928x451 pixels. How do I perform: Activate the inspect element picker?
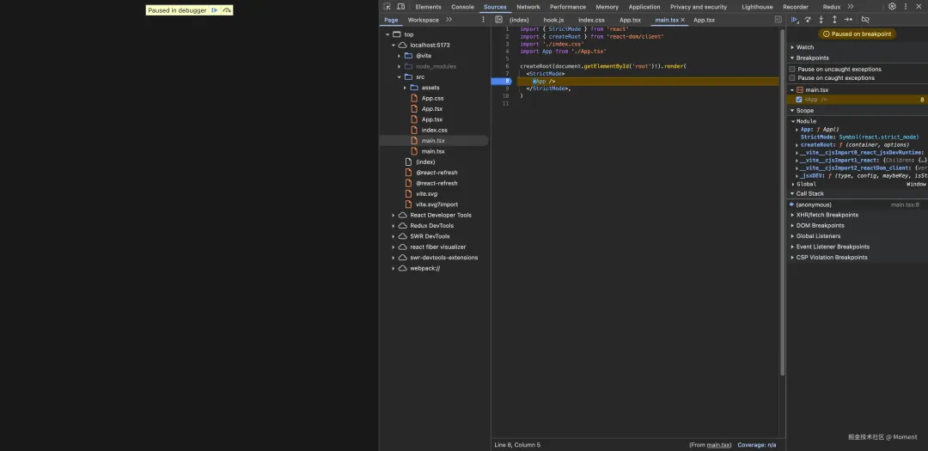[x=388, y=7]
